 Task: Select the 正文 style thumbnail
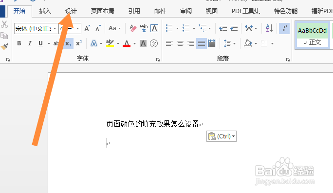pos(313,36)
